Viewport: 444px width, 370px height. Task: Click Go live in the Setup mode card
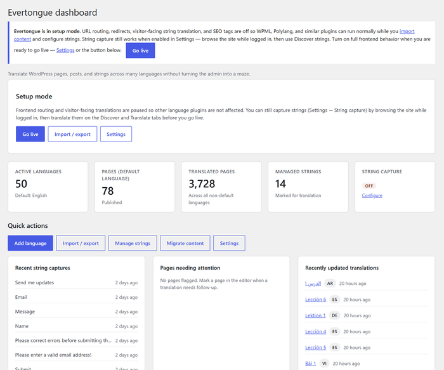click(x=30, y=134)
